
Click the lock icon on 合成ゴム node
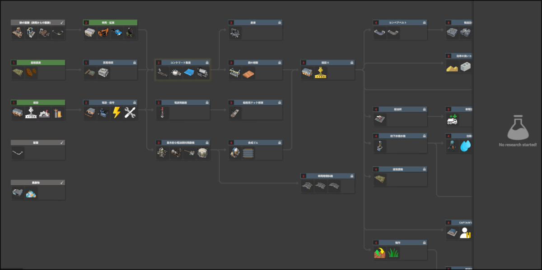click(279, 142)
